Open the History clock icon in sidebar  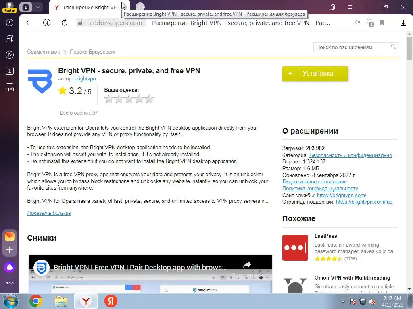(x=10, y=23)
